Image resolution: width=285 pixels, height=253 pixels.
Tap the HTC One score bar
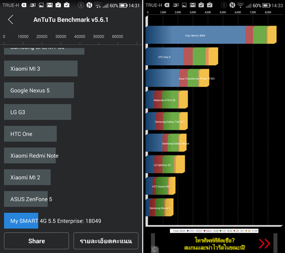pyautogui.click(x=30, y=134)
